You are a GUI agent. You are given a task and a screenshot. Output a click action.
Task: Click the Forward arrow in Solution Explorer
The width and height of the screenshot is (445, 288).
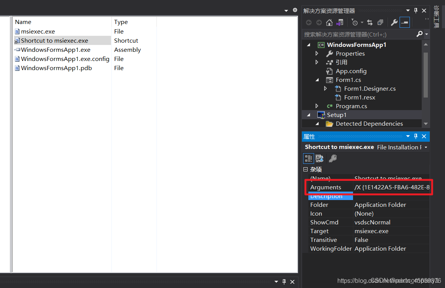(x=319, y=22)
